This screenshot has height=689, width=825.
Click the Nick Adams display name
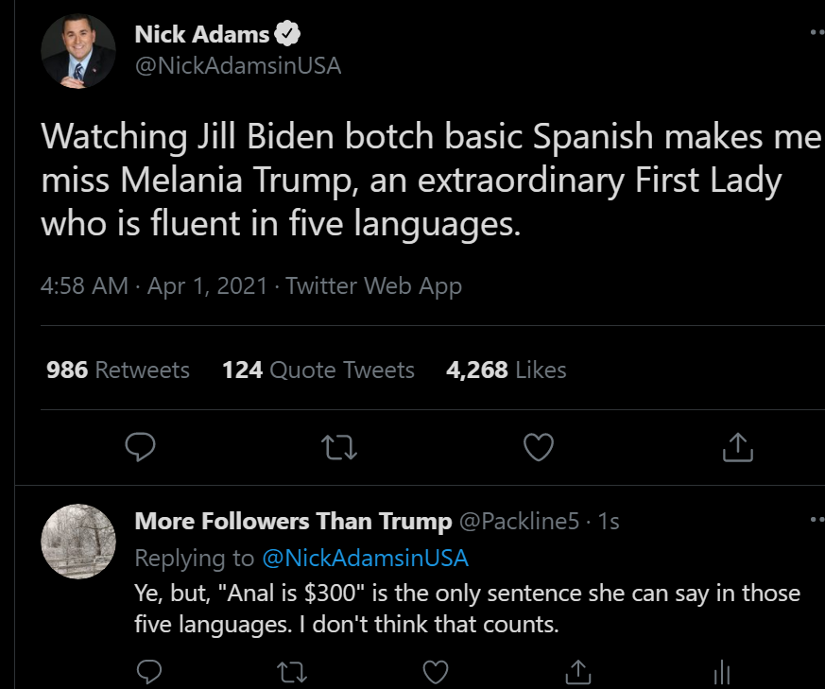202,35
